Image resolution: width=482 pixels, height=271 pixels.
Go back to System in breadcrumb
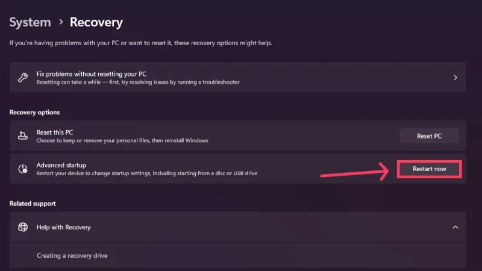(30, 23)
